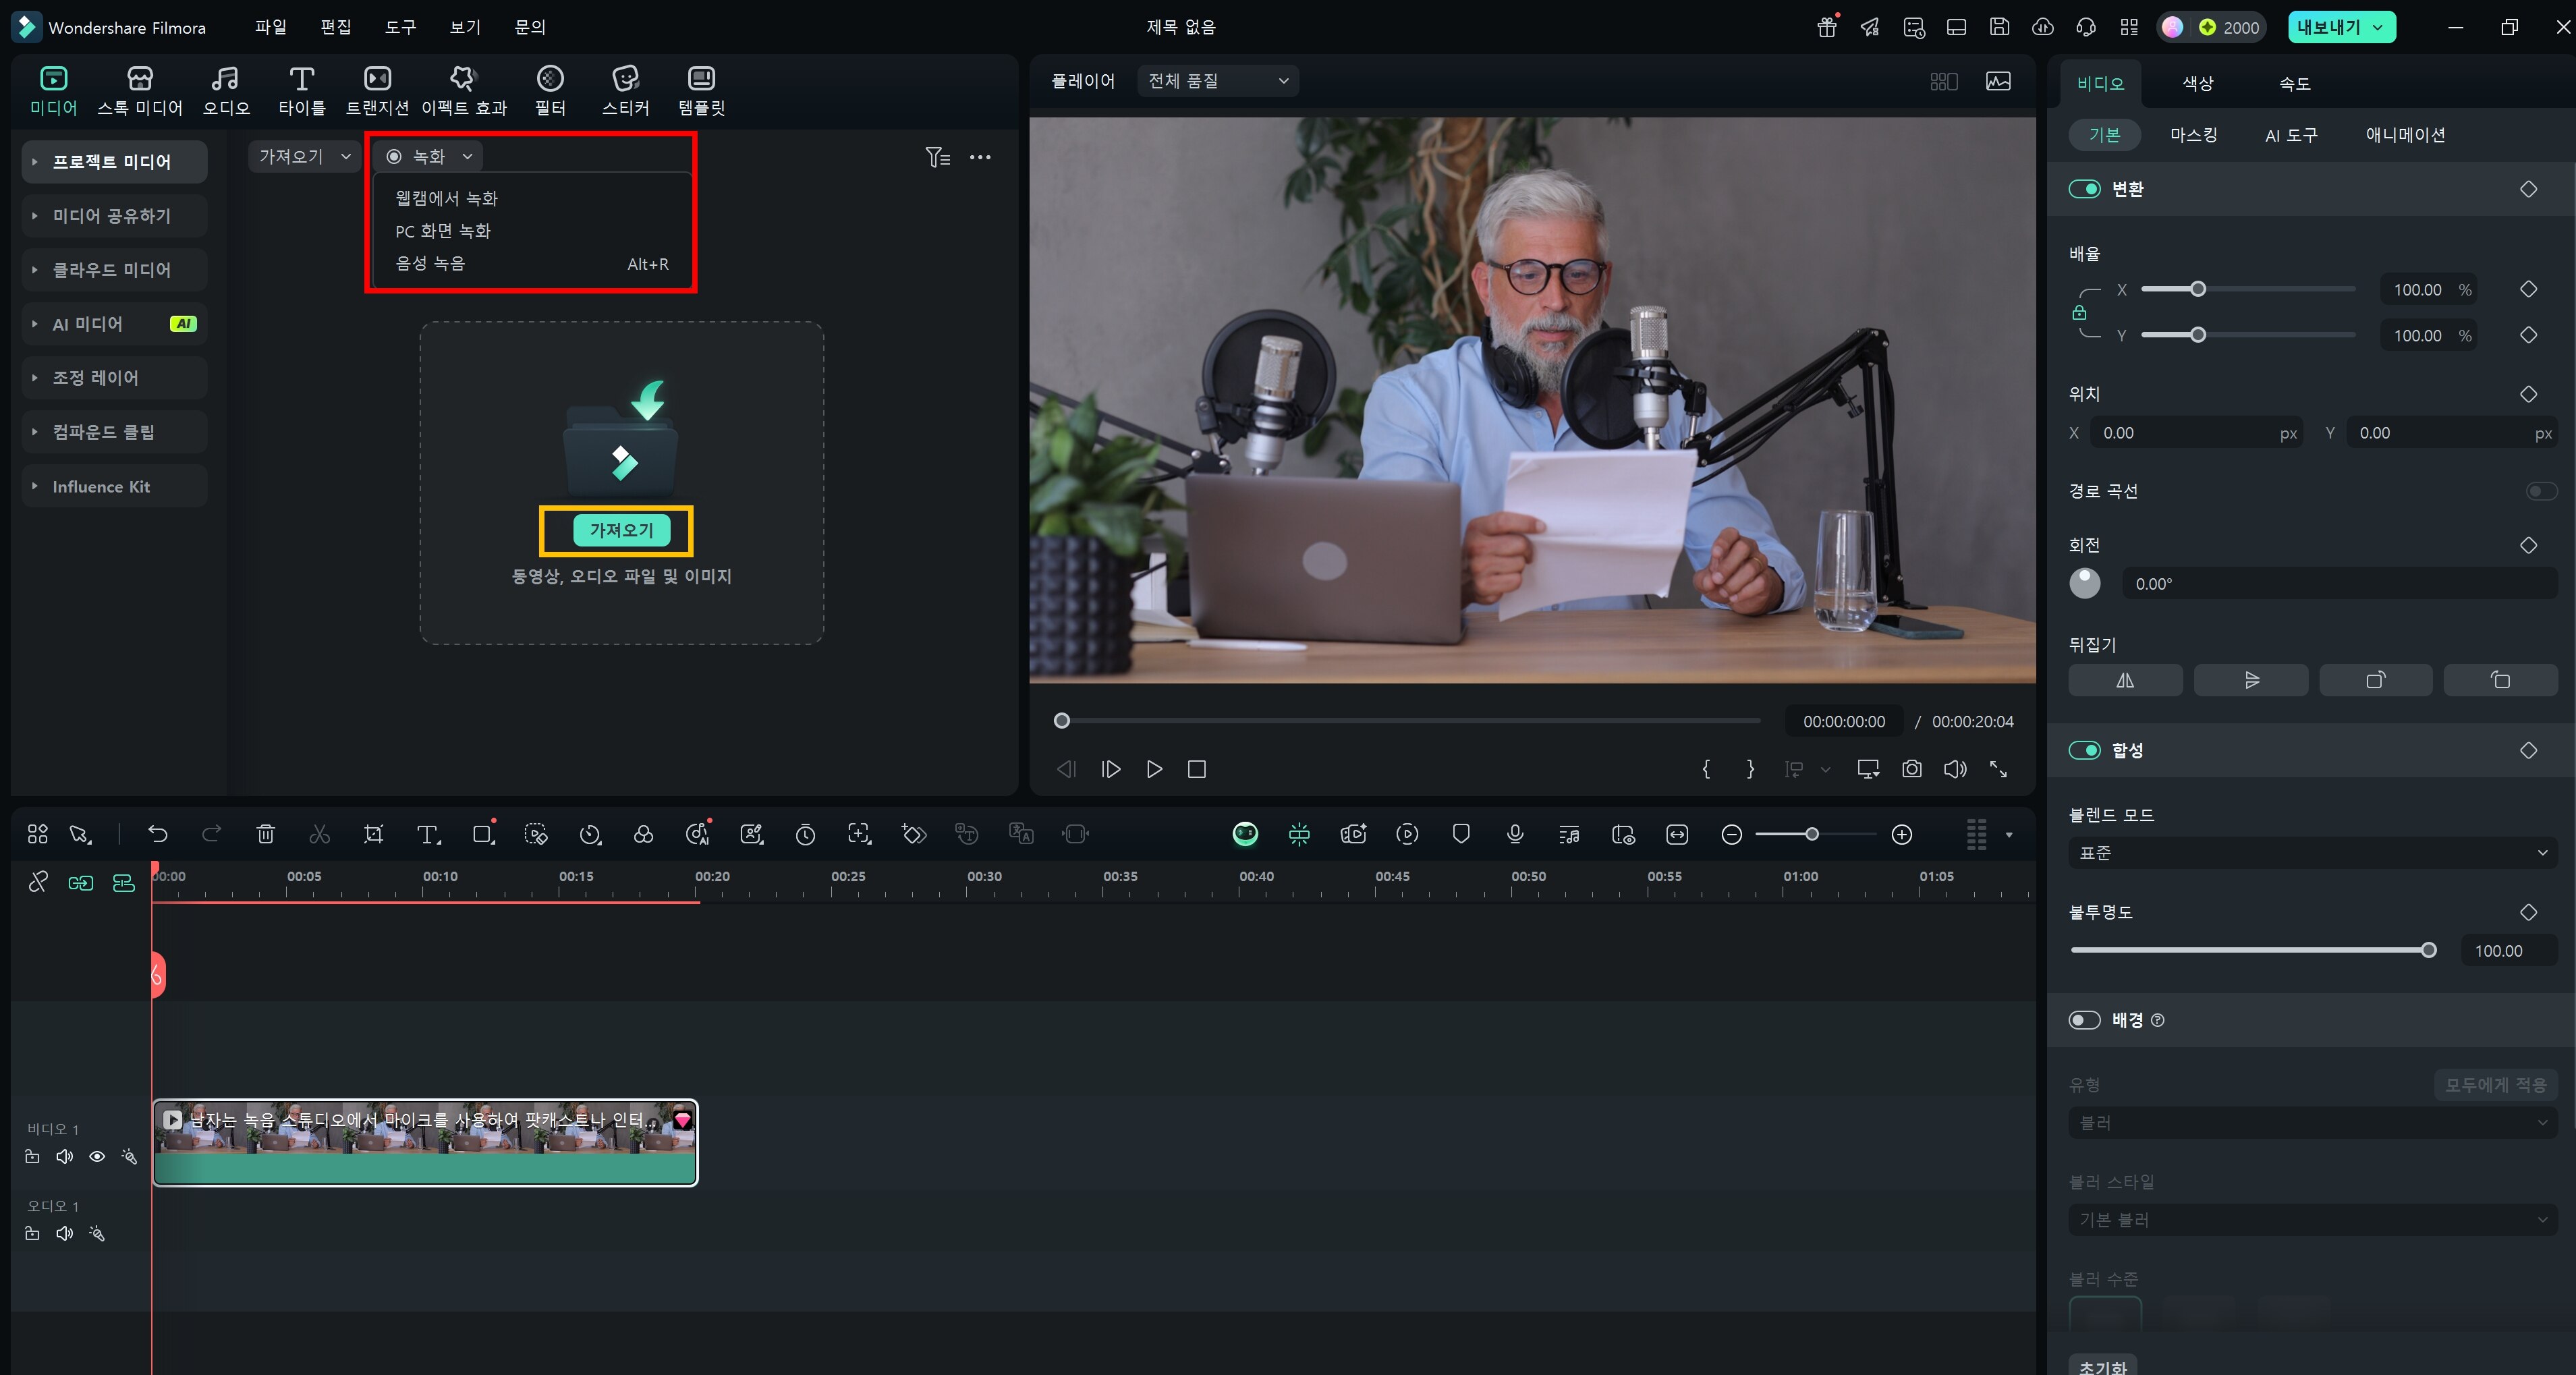Click the snapshot camera icon under preview
Screen dimensions: 2576x1375
click(x=1911, y=769)
